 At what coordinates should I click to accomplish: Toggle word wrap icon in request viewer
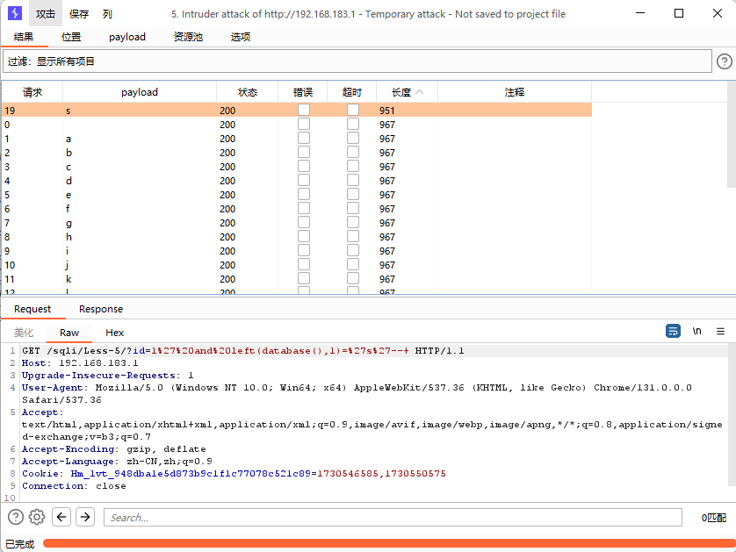[673, 331]
